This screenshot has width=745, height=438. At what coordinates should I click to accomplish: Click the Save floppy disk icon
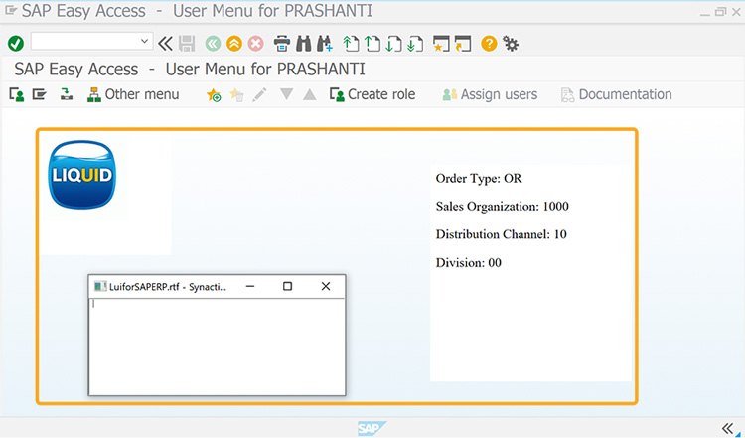coord(187,44)
